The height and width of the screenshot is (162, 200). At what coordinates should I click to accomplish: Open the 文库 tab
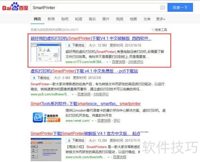(147, 19)
